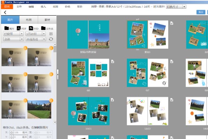The height and width of the screenshot is (139, 208).
Task: Click the blue 保存 save button
Action: click(201, 12)
